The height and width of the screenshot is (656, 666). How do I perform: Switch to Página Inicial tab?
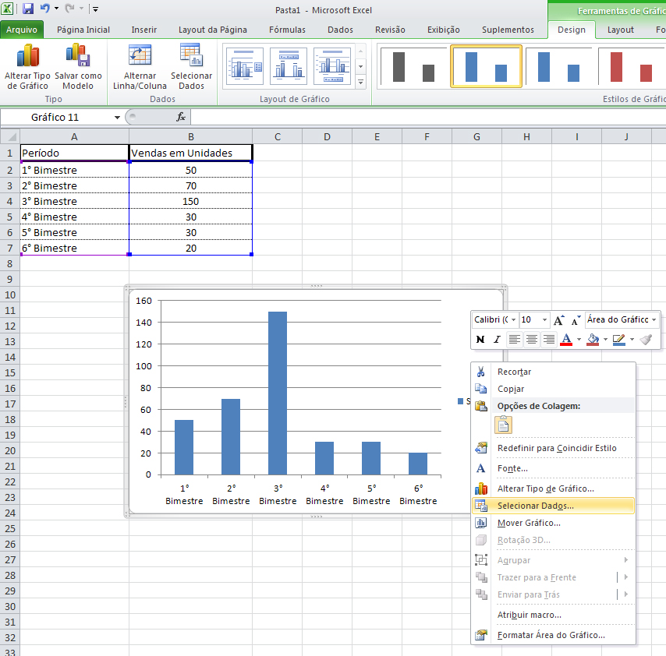click(83, 30)
